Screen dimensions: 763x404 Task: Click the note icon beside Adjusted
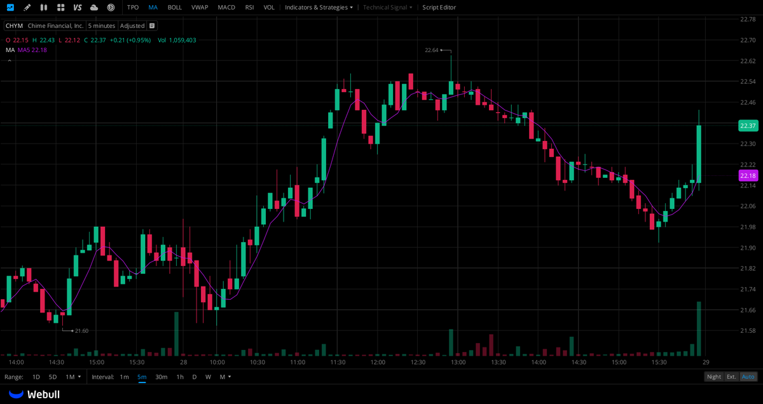click(152, 26)
